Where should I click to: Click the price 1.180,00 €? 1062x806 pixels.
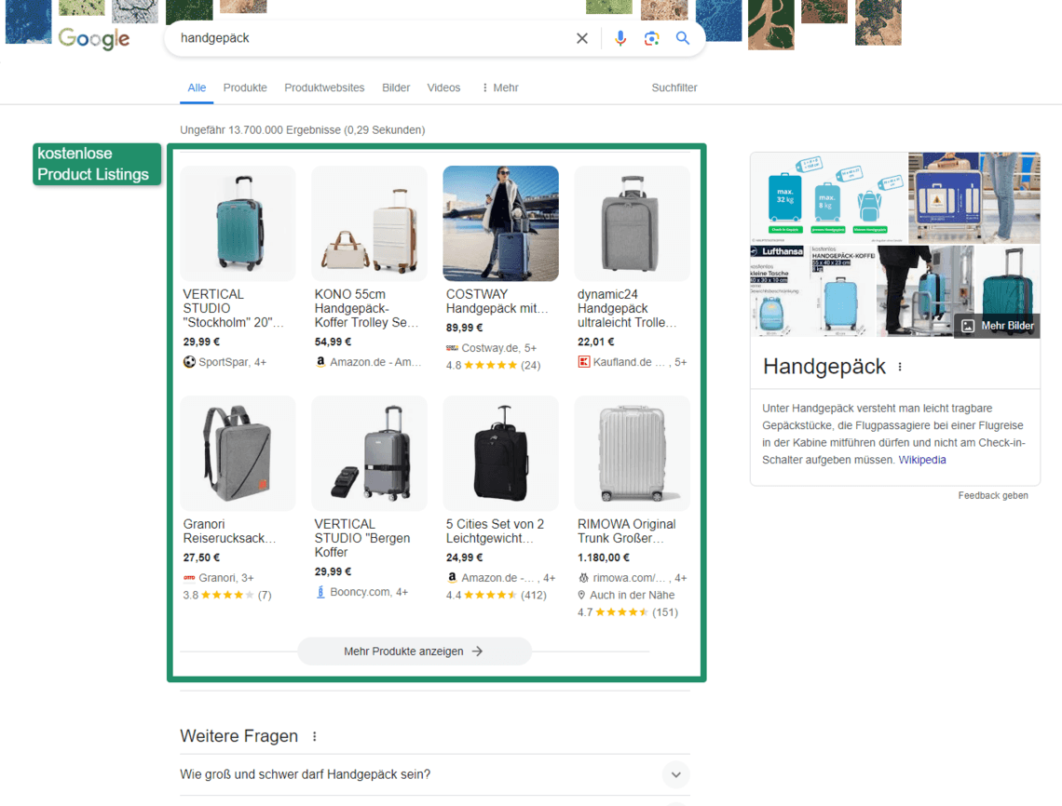point(603,557)
